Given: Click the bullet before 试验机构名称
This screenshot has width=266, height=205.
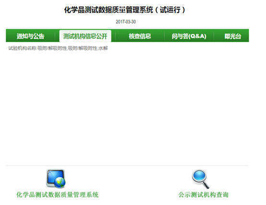Looking at the screenshot, I should click(7, 49).
